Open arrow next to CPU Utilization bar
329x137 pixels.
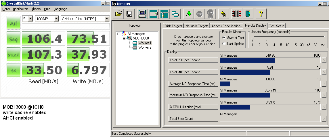point(324,107)
